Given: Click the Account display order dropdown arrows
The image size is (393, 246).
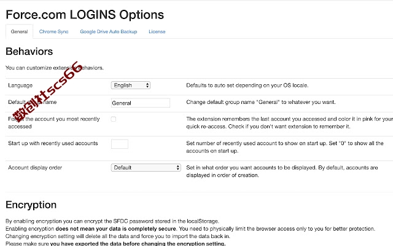Looking at the screenshot, I should (177, 168).
